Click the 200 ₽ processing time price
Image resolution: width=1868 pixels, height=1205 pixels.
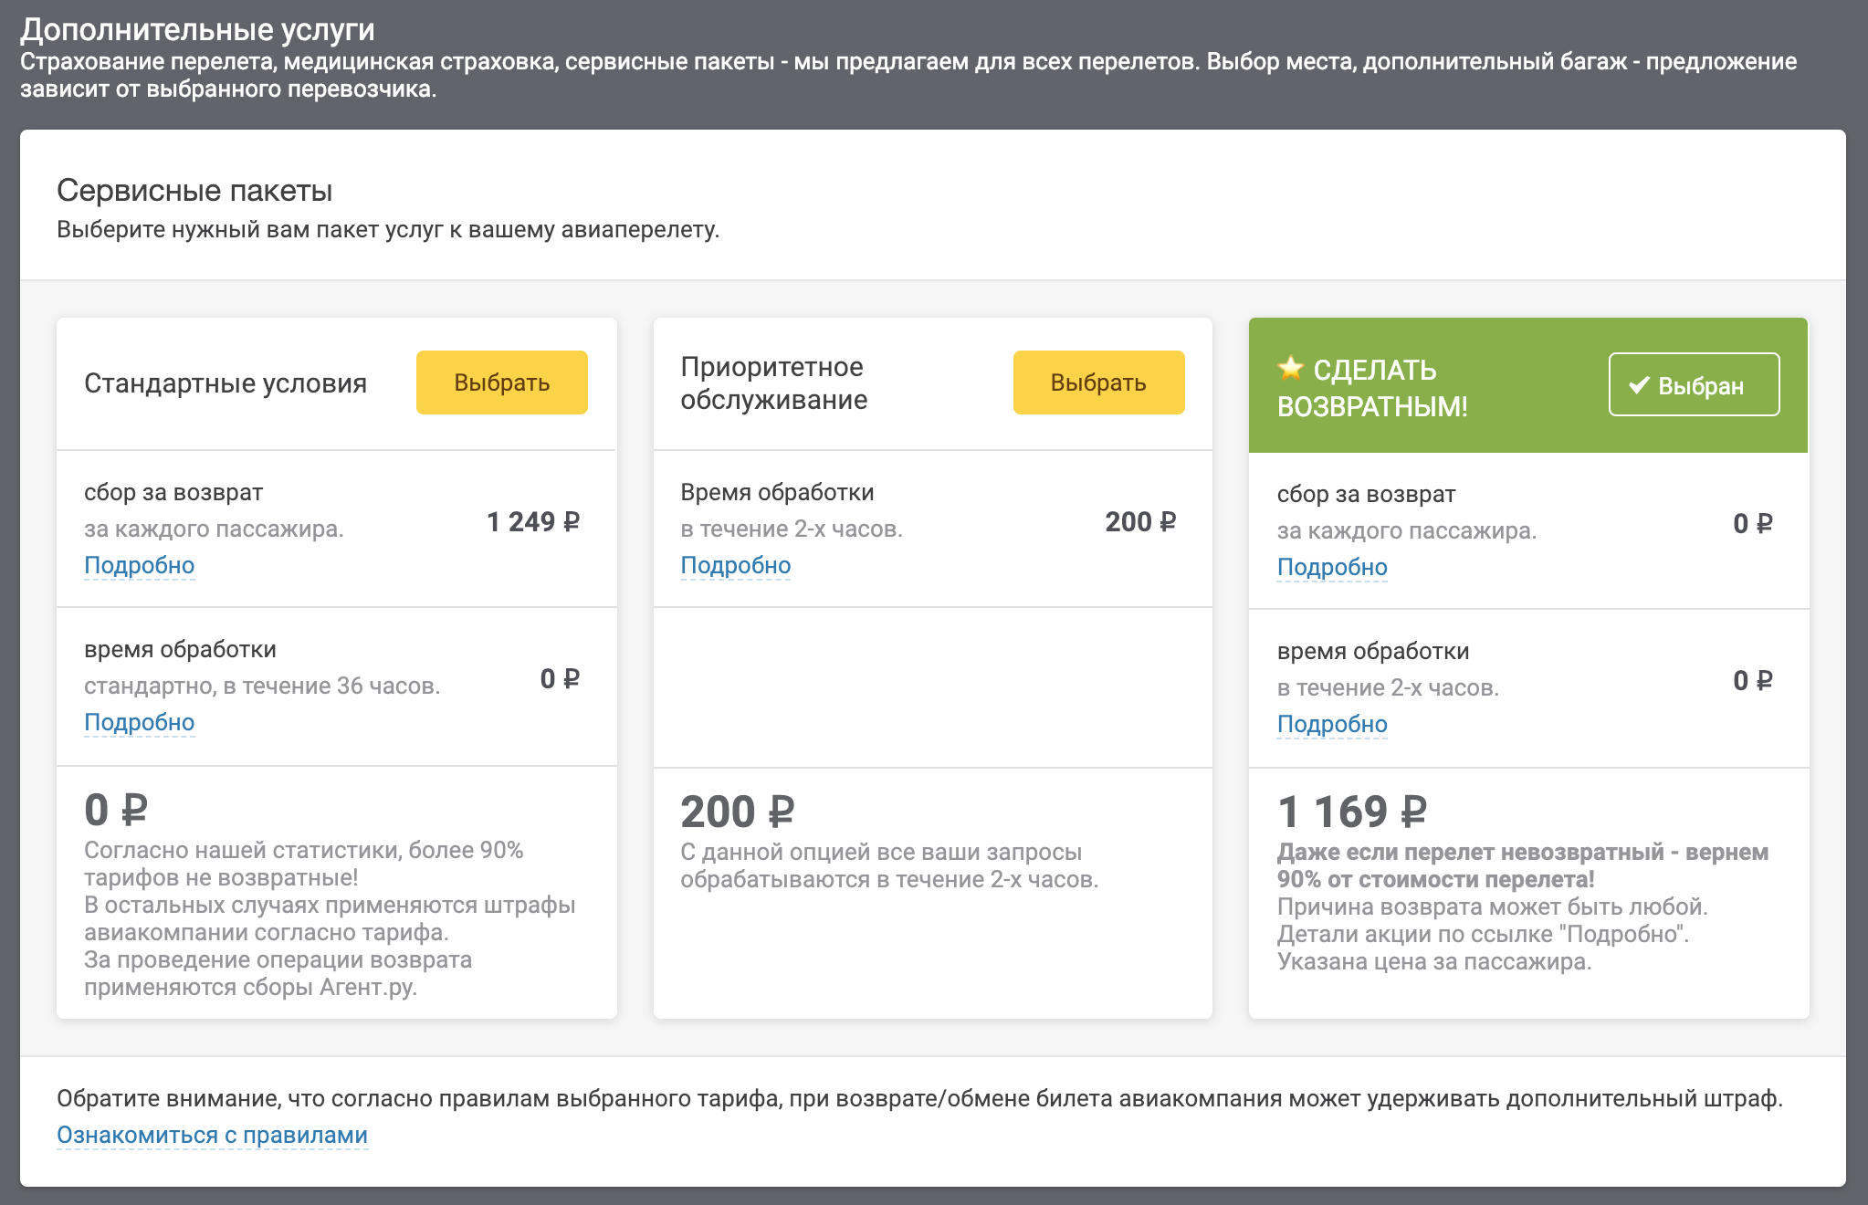[1140, 521]
